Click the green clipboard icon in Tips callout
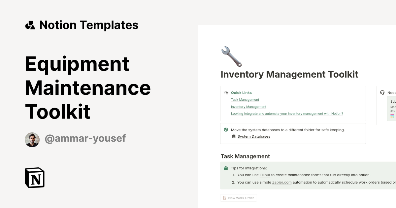The width and height of the screenshot is (396, 208). coord(226,168)
